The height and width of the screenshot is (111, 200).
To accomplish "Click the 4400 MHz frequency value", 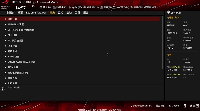I will coord(171,25).
